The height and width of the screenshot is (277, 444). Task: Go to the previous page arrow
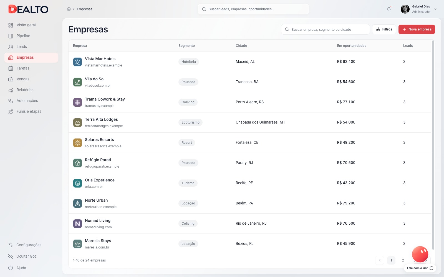tap(380, 260)
